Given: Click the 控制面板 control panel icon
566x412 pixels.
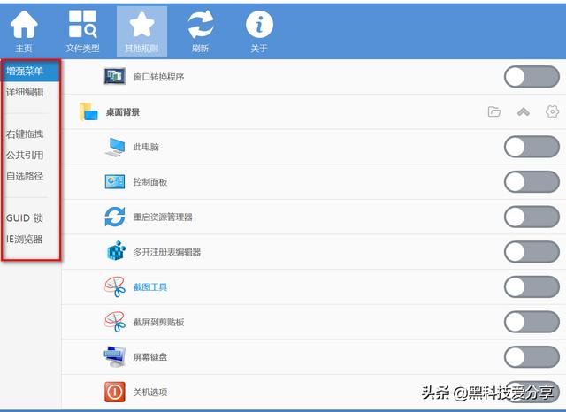Looking at the screenshot, I should point(115,182).
